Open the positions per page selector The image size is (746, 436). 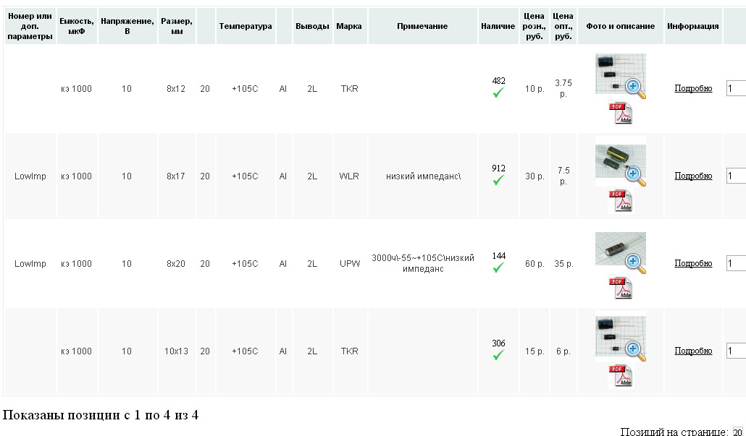click(737, 432)
